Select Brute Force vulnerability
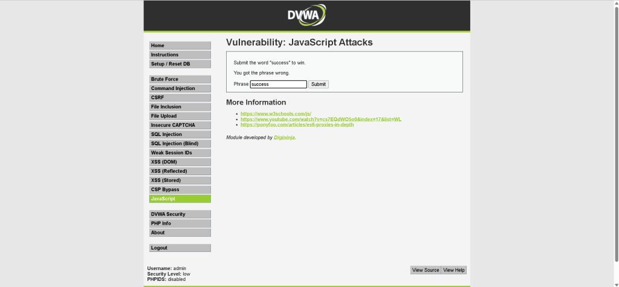619x287 pixels. 180,79
